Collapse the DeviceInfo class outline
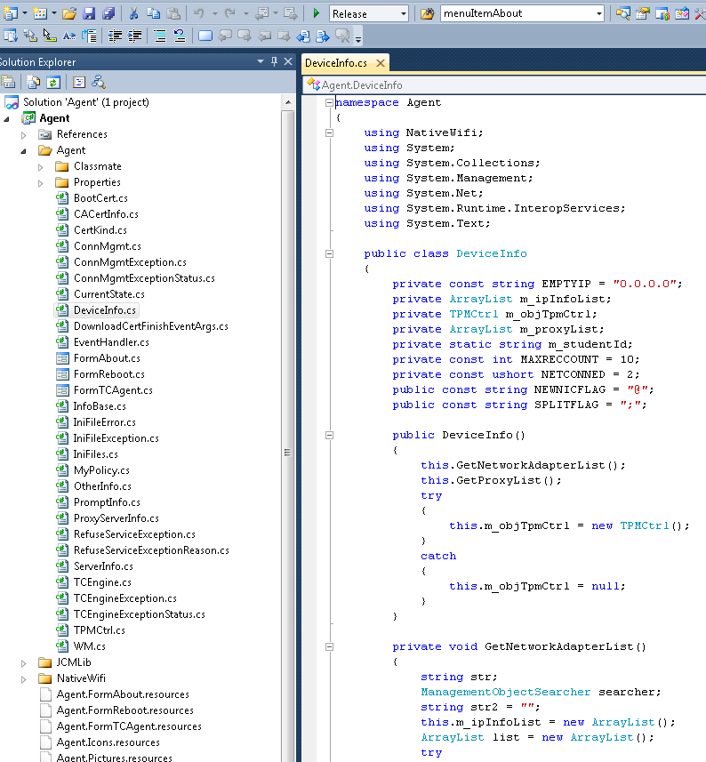This screenshot has width=706, height=762. [x=329, y=253]
